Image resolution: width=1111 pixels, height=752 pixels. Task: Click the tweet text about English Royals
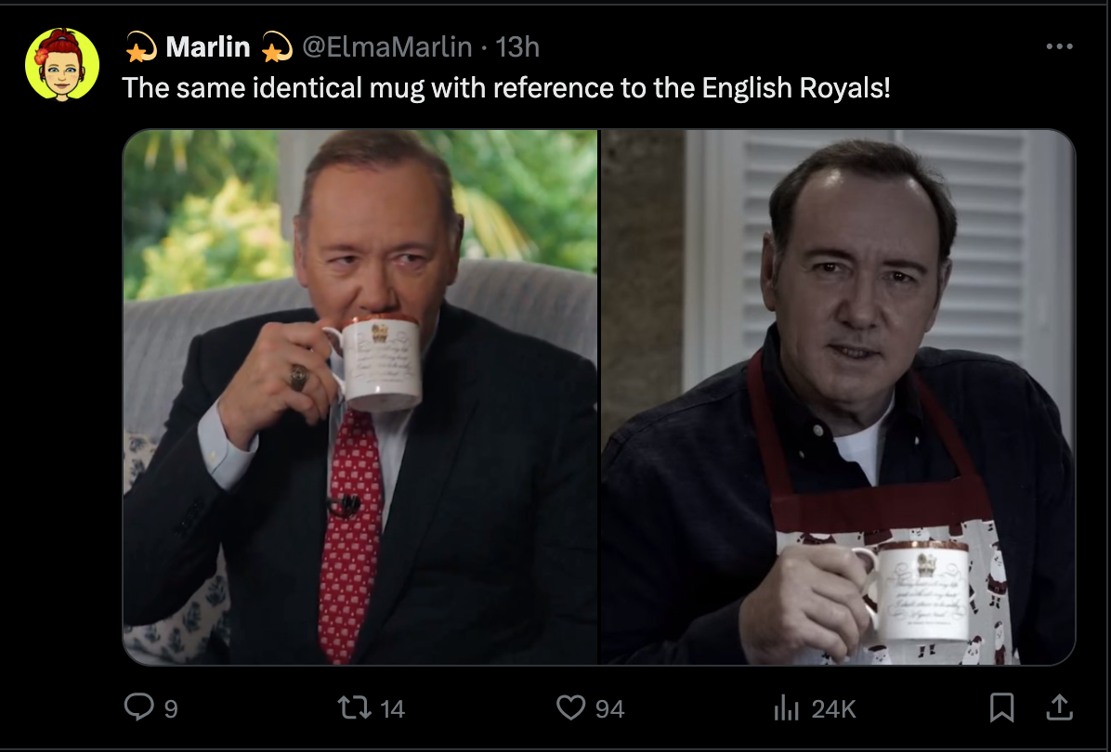pyautogui.click(x=506, y=88)
